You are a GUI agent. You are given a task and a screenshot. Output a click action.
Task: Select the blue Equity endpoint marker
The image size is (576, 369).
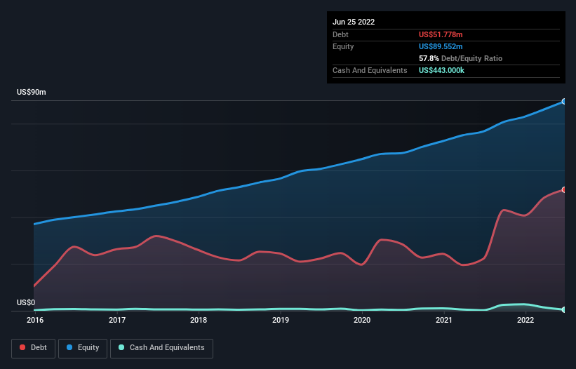[x=564, y=101]
